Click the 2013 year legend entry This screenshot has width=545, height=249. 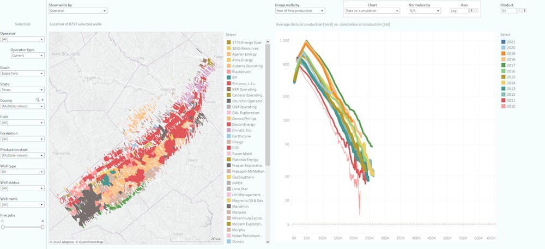coord(508,89)
